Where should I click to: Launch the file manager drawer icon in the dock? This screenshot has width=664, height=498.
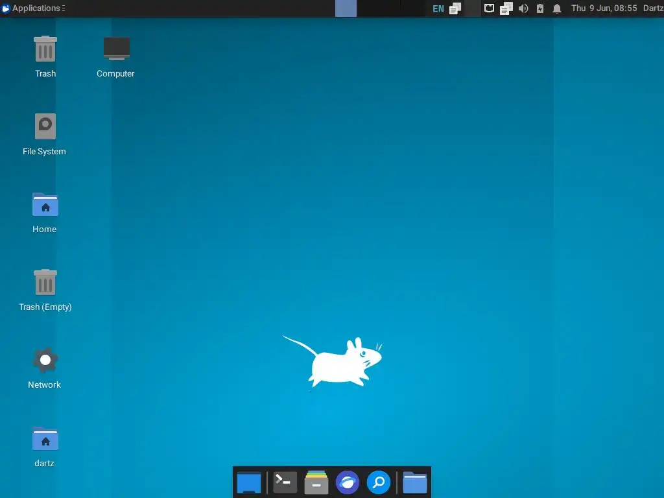[316, 482]
